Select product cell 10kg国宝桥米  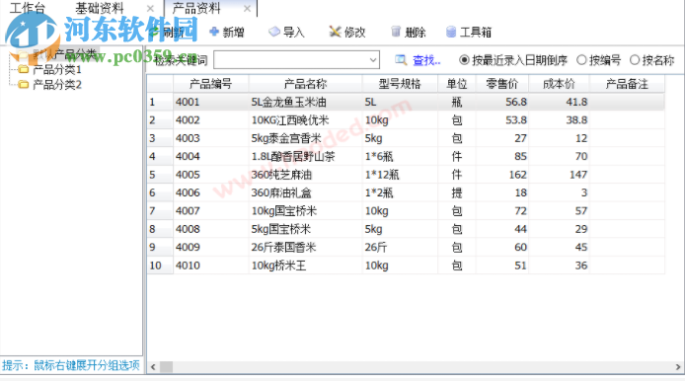(305, 211)
